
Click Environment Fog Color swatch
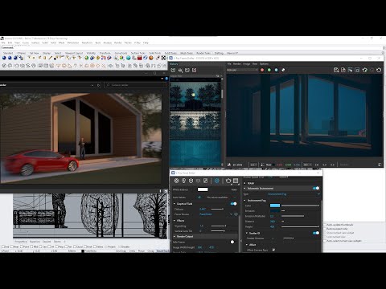point(275,206)
